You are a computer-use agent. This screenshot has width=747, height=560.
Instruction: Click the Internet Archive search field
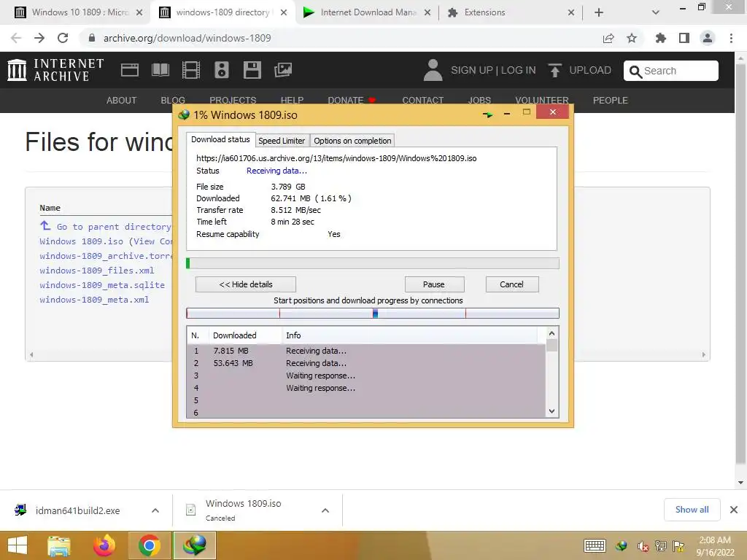click(671, 71)
